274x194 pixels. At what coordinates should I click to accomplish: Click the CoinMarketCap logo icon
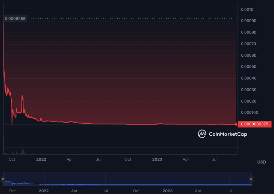pyautogui.click(x=202, y=134)
